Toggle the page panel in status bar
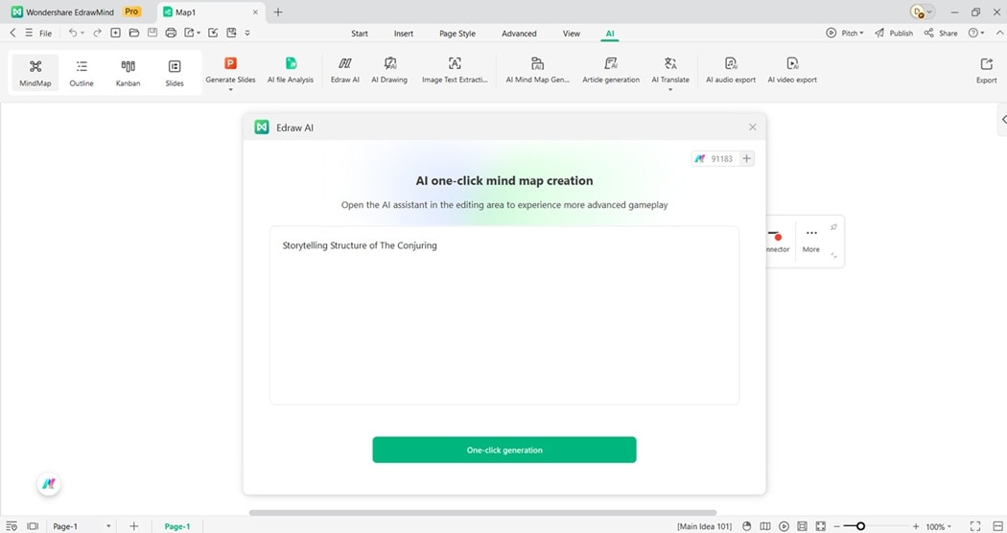Screen dimensions: 1007x533 pos(33,526)
